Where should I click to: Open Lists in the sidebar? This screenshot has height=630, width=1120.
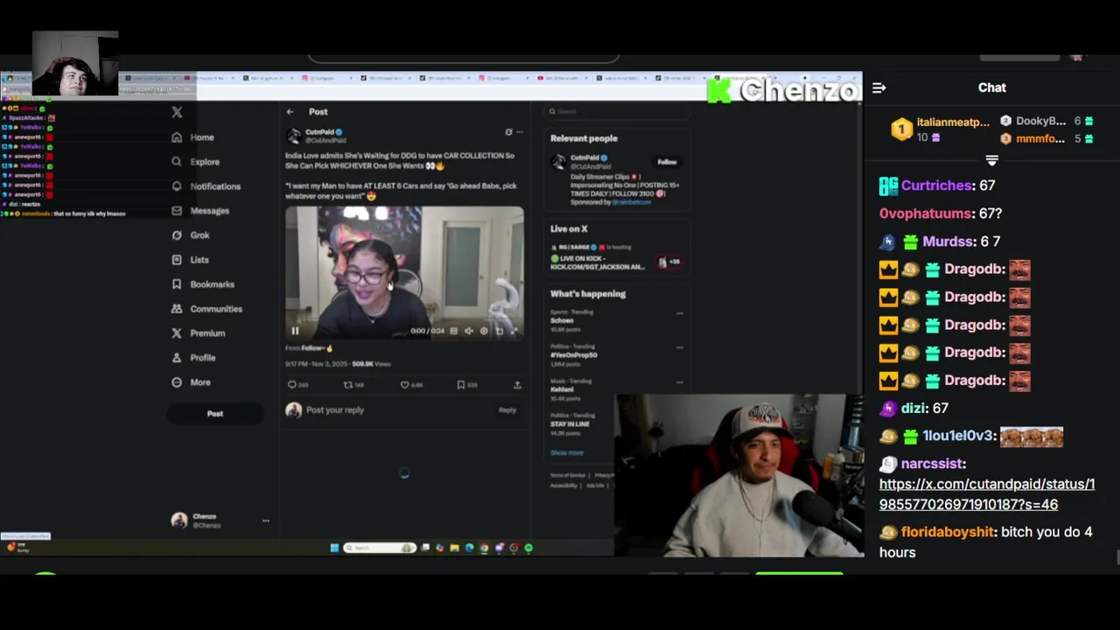click(191, 260)
